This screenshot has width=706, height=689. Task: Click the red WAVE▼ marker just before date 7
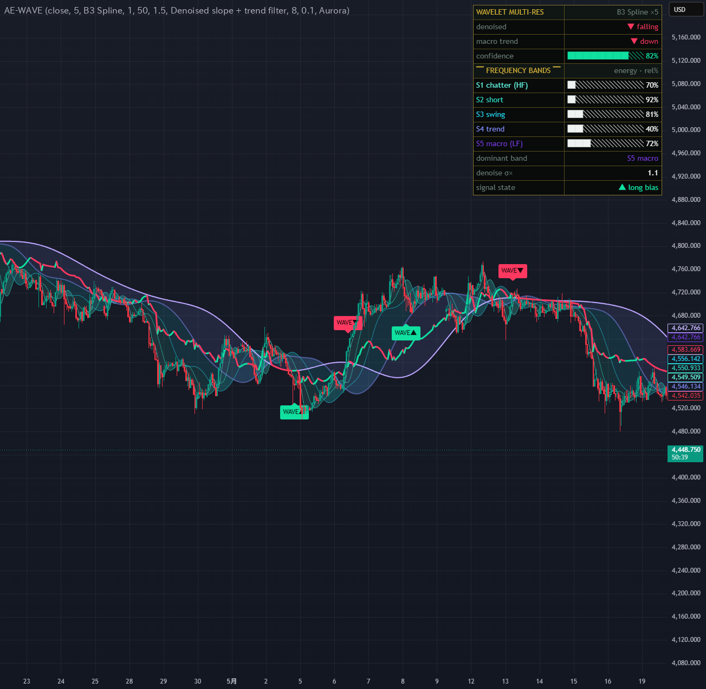348,323
